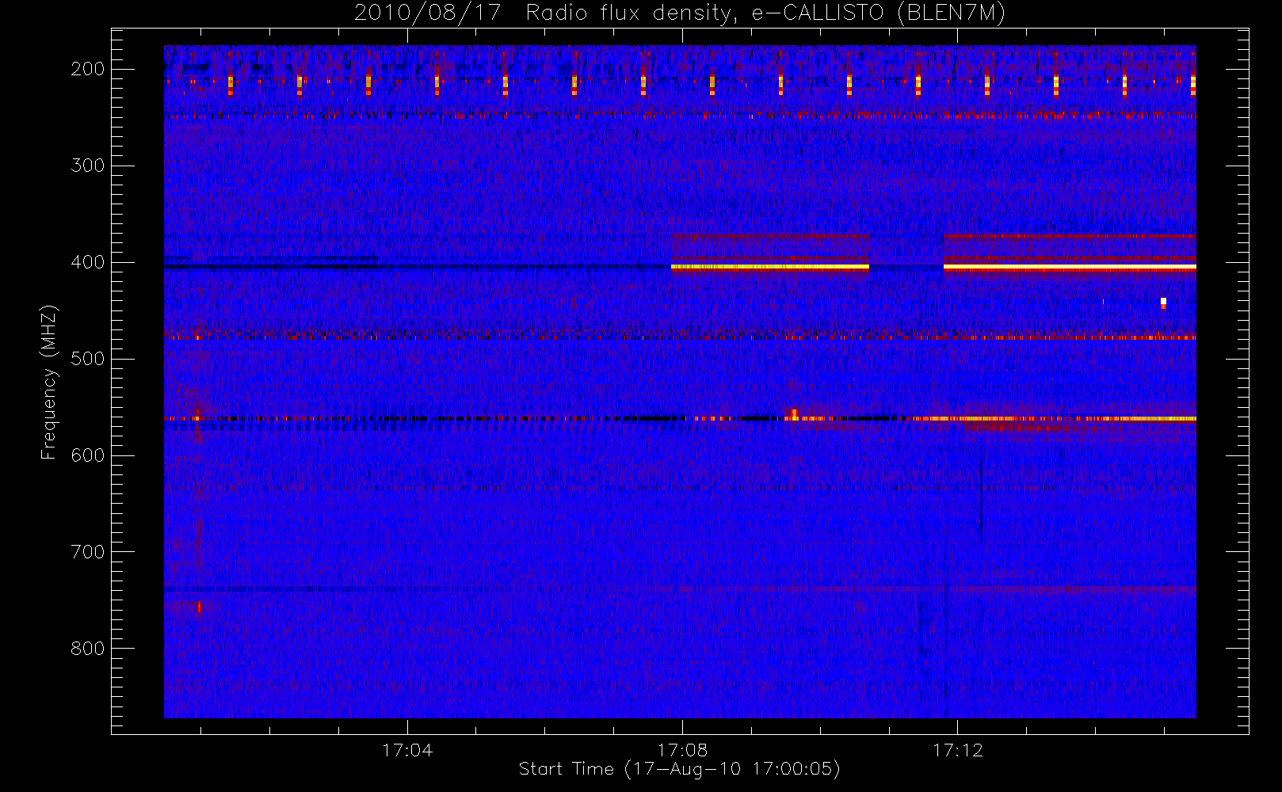Click the 17:08 time tick label
This screenshot has width=1282, height=792.
(x=682, y=750)
